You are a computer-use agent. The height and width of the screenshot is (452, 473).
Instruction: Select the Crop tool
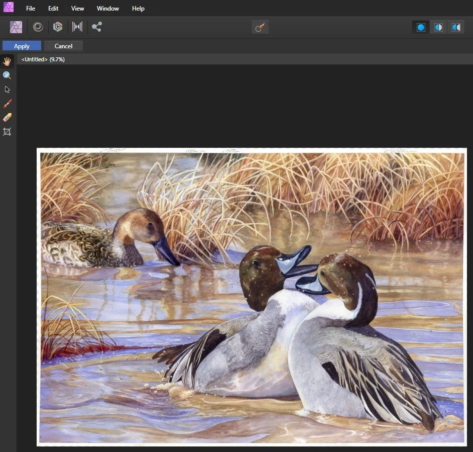pos(7,132)
